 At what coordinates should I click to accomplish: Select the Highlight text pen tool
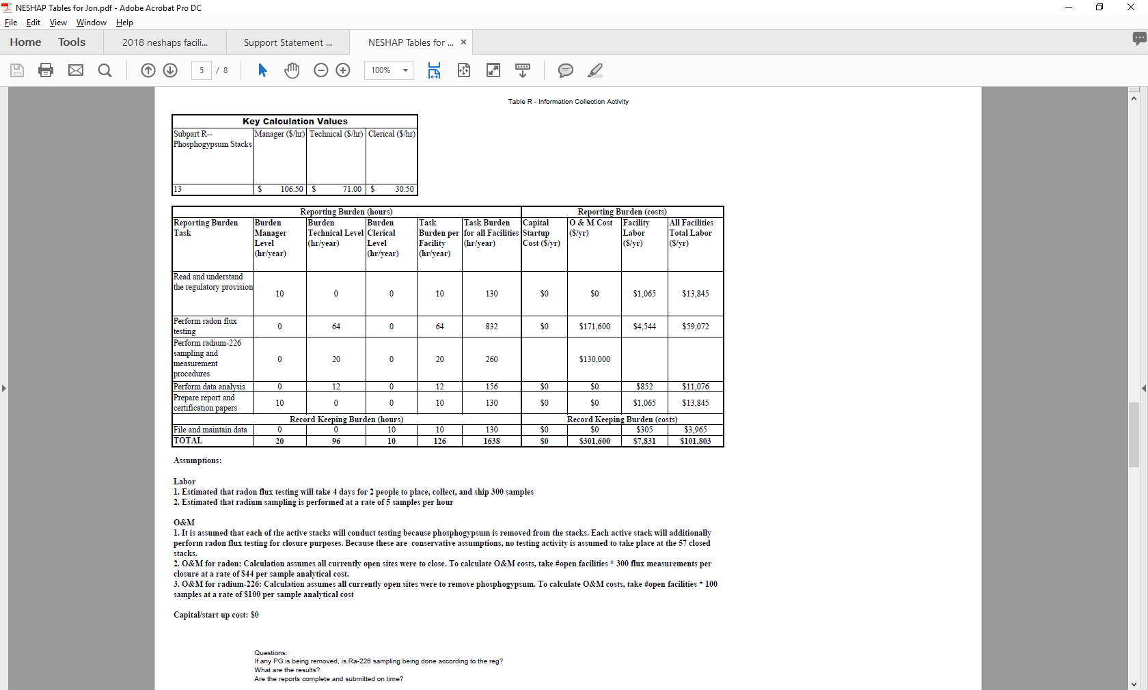595,70
